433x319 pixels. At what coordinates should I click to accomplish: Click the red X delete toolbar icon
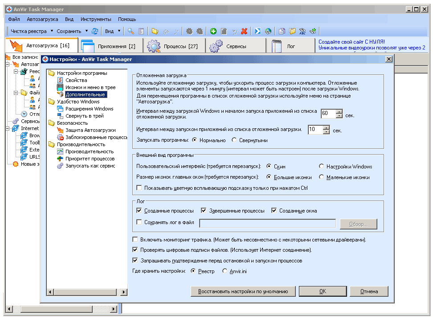pos(244,31)
